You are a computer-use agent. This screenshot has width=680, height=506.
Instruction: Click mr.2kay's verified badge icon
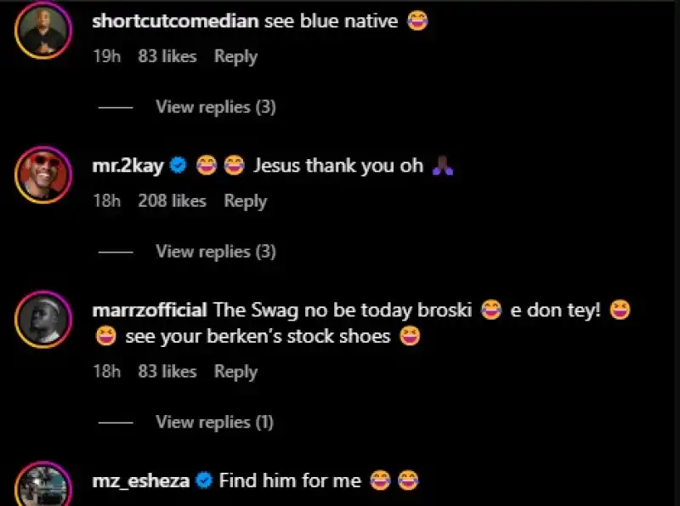click(178, 166)
